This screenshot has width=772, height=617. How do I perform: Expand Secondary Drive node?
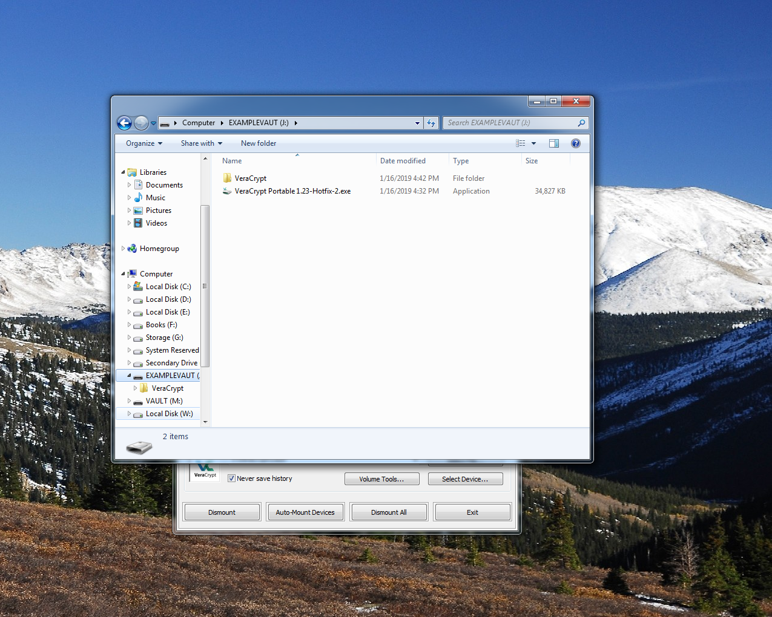point(129,363)
